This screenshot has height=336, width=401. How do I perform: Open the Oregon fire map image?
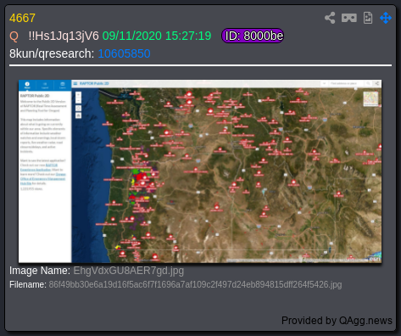tap(200, 171)
